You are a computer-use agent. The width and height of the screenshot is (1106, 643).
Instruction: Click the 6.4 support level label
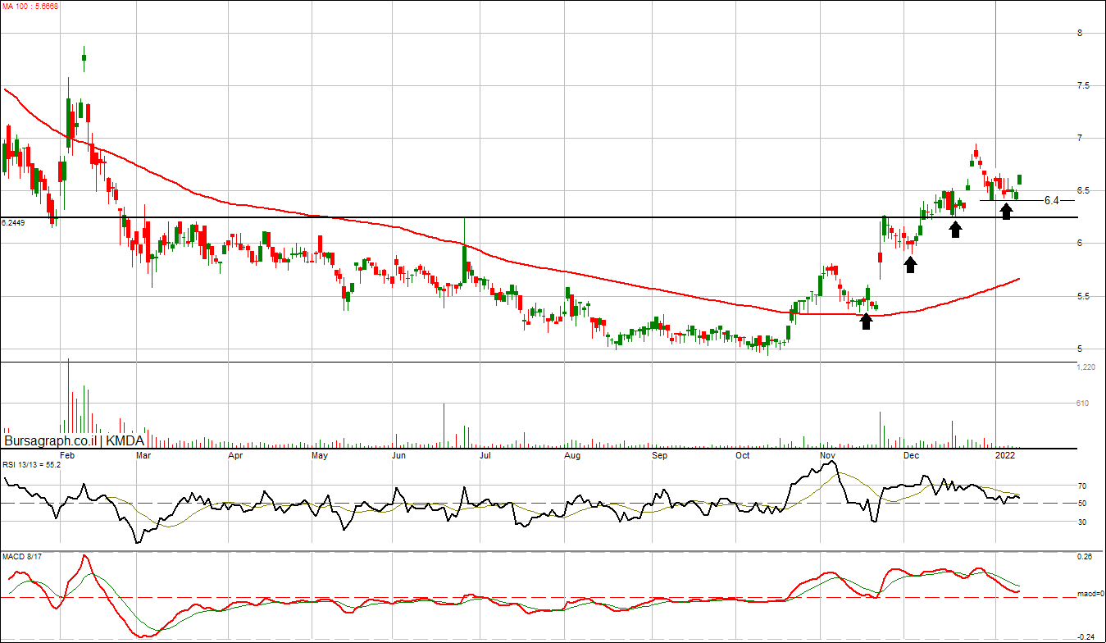1051,200
